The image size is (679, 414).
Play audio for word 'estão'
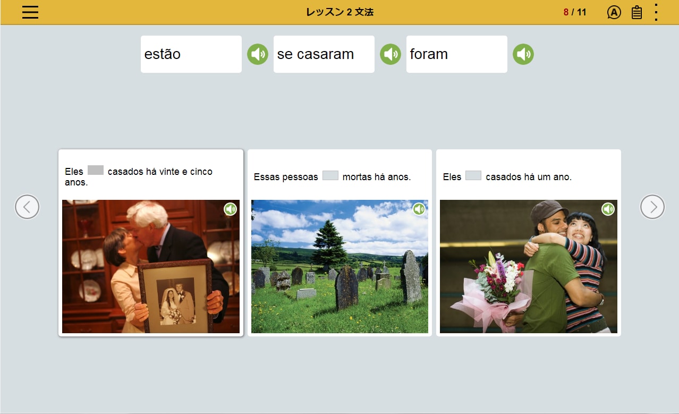tap(258, 54)
